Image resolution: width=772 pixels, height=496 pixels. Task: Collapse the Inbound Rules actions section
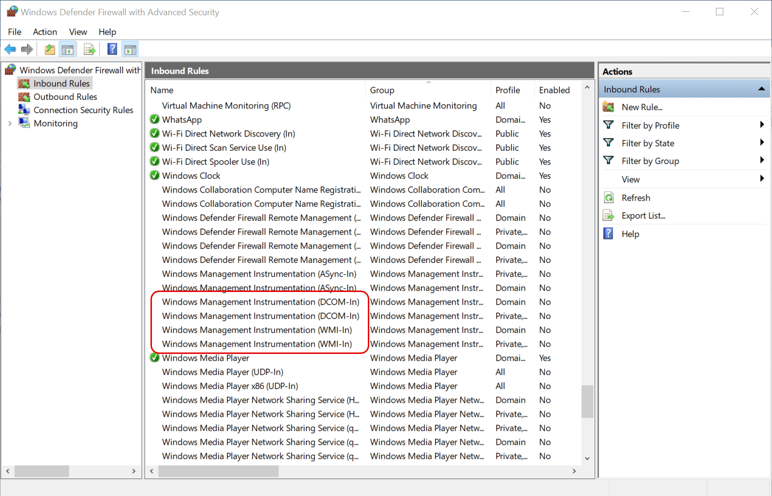click(761, 89)
